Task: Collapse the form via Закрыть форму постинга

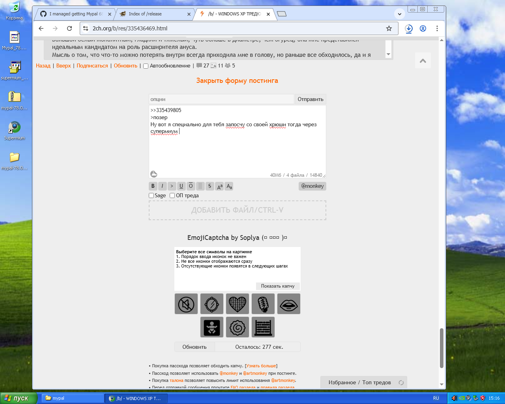Action: pos(237,81)
